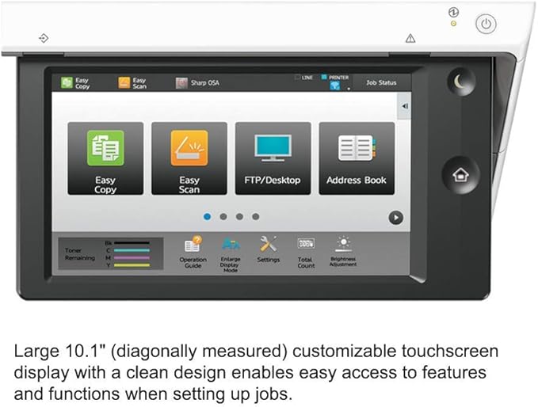Open Brightness Adjustment

pos(343,251)
